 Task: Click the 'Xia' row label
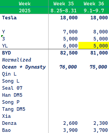[6, 116]
